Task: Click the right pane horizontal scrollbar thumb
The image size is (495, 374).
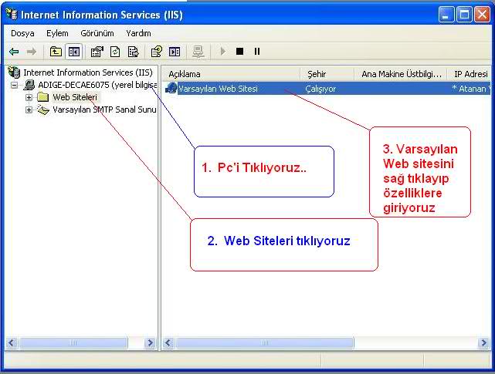Action: (x=265, y=343)
